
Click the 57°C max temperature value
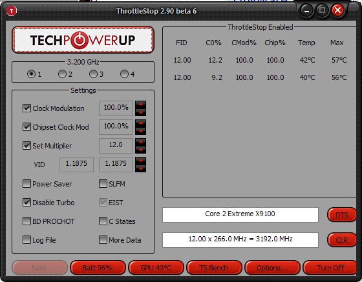[339, 60]
